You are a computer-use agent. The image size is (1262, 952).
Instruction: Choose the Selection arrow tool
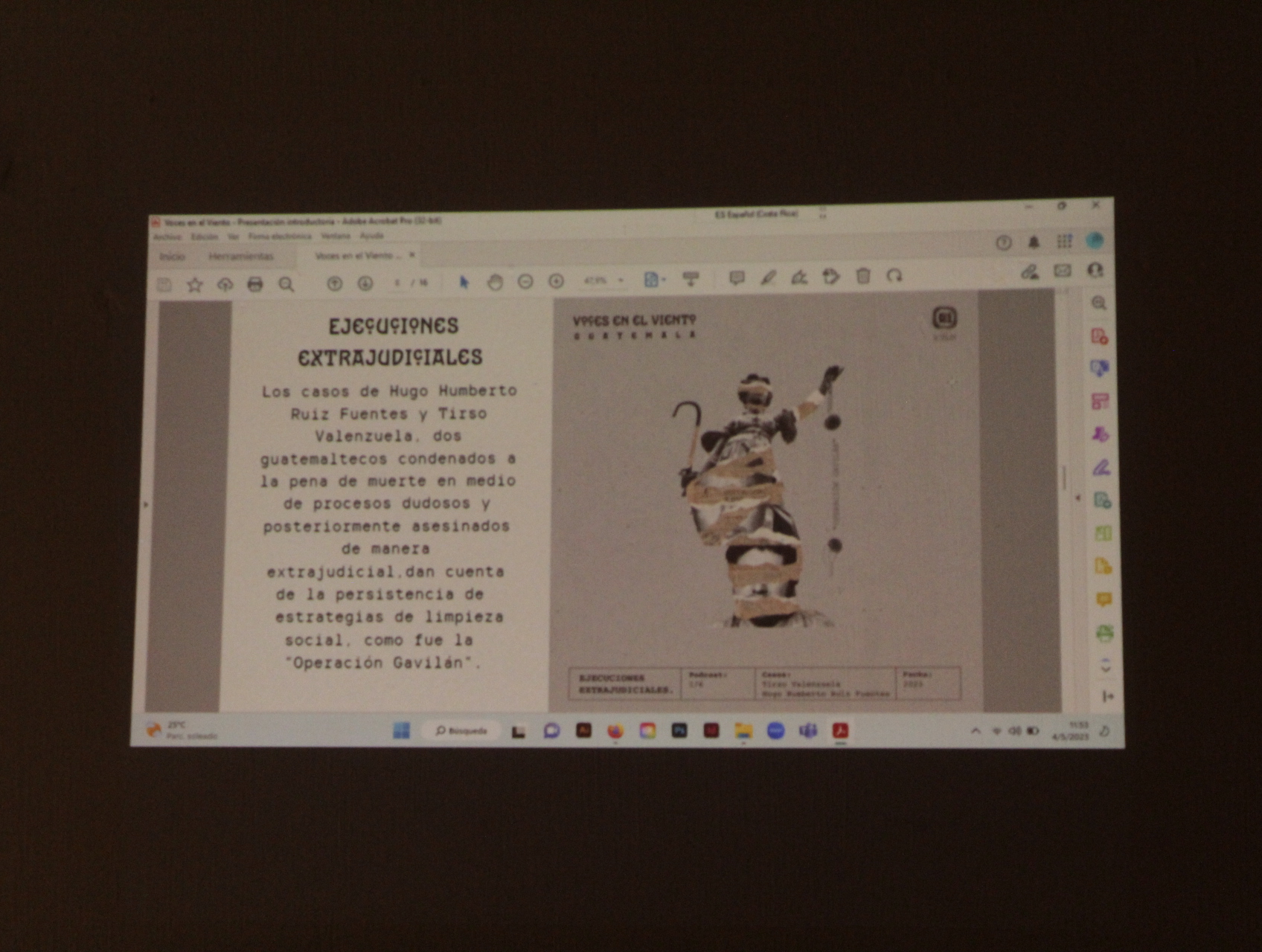(464, 282)
